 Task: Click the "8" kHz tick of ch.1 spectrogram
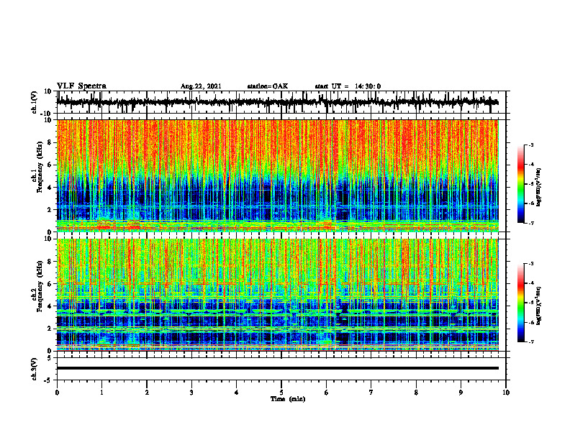50,142
